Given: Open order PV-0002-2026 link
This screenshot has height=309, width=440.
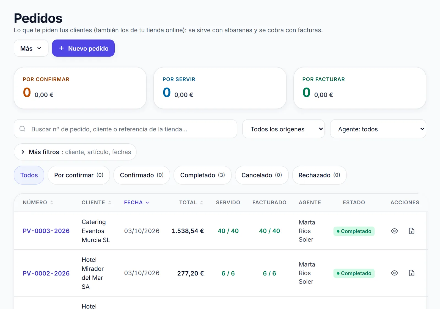Looking at the screenshot, I should tap(46, 273).
